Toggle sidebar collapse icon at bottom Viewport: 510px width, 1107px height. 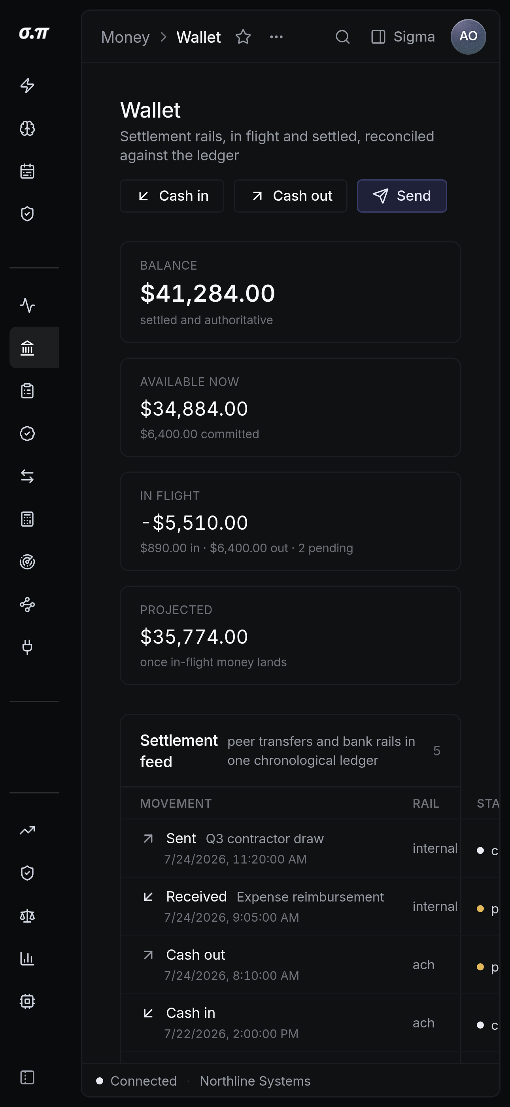tap(27, 1077)
